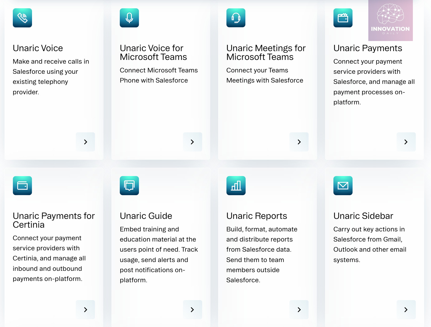This screenshot has width=431, height=327.
Task: Click the phone icon on Unaric Voice card
Action: tap(22, 18)
